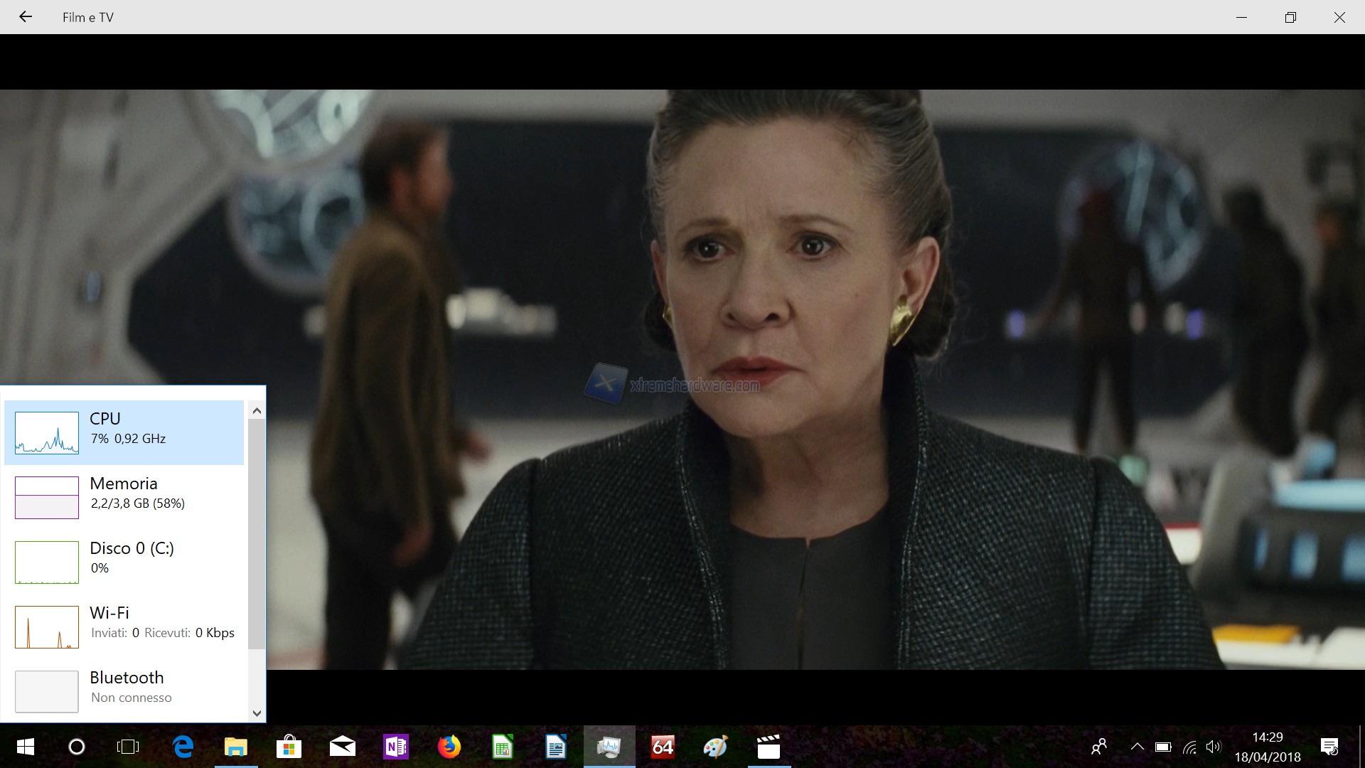Launch Firefox from taskbar

pyautogui.click(x=449, y=747)
